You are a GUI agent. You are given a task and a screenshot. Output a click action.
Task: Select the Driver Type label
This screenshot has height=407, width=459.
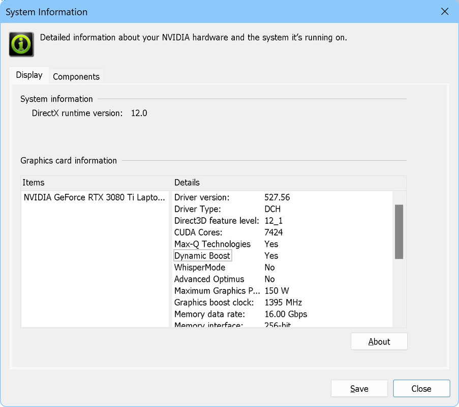pyautogui.click(x=198, y=209)
